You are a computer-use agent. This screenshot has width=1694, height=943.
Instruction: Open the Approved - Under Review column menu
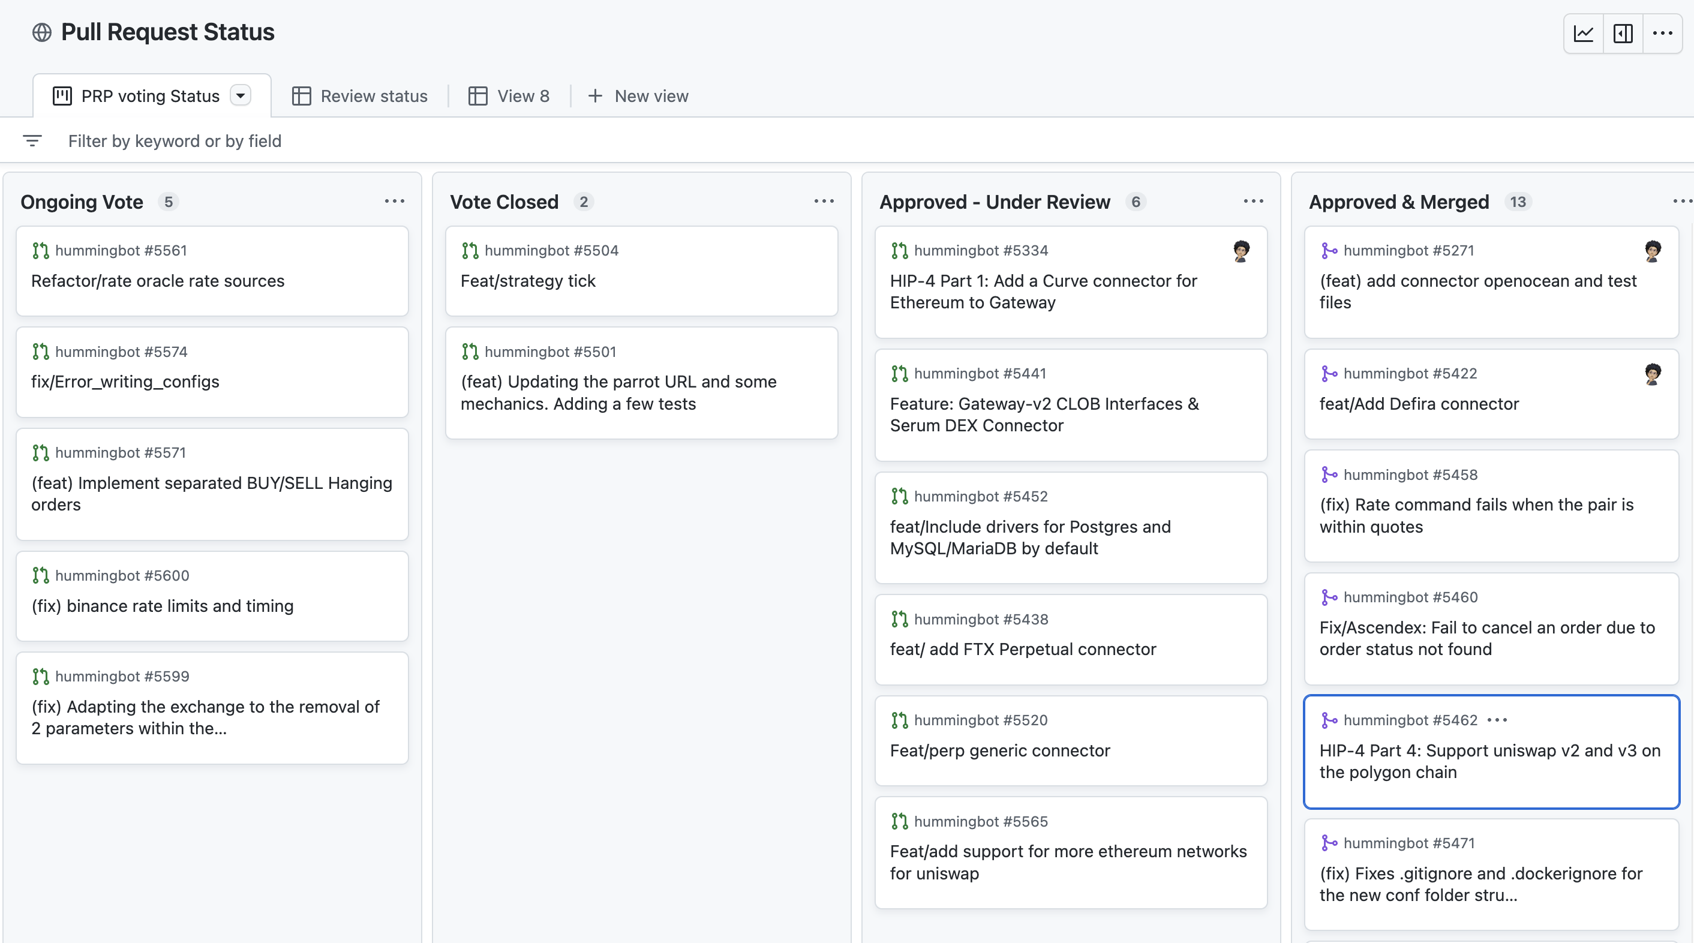[x=1253, y=201]
